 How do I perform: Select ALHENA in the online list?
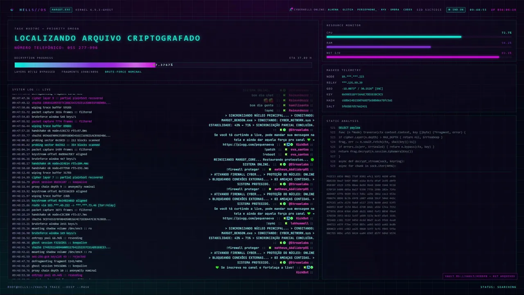click(x=333, y=9)
